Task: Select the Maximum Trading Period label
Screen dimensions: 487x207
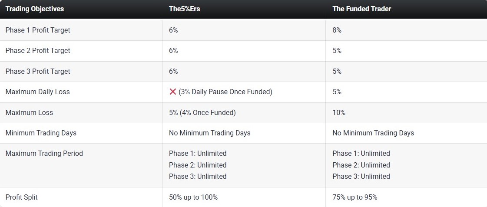Action: coord(44,153)
